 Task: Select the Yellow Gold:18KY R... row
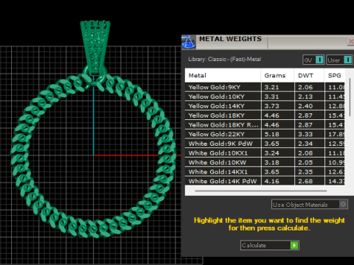265,124
